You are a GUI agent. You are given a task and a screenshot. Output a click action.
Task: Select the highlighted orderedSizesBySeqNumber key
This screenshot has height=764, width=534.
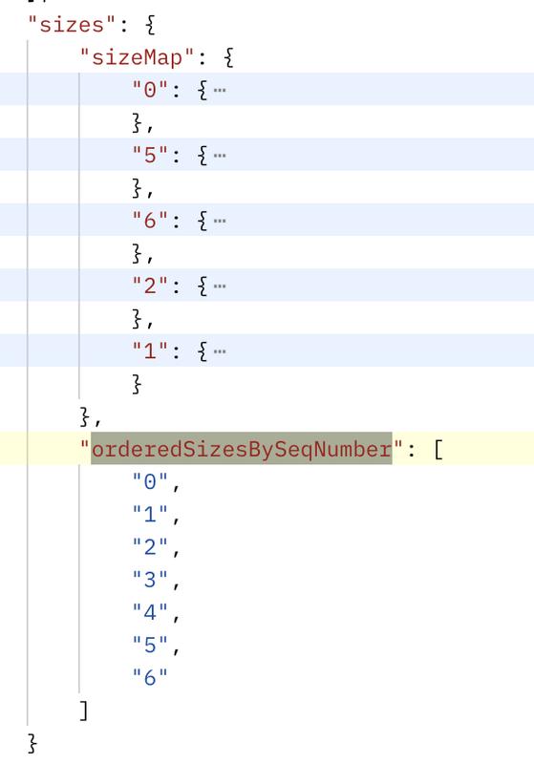coord(241,448)
